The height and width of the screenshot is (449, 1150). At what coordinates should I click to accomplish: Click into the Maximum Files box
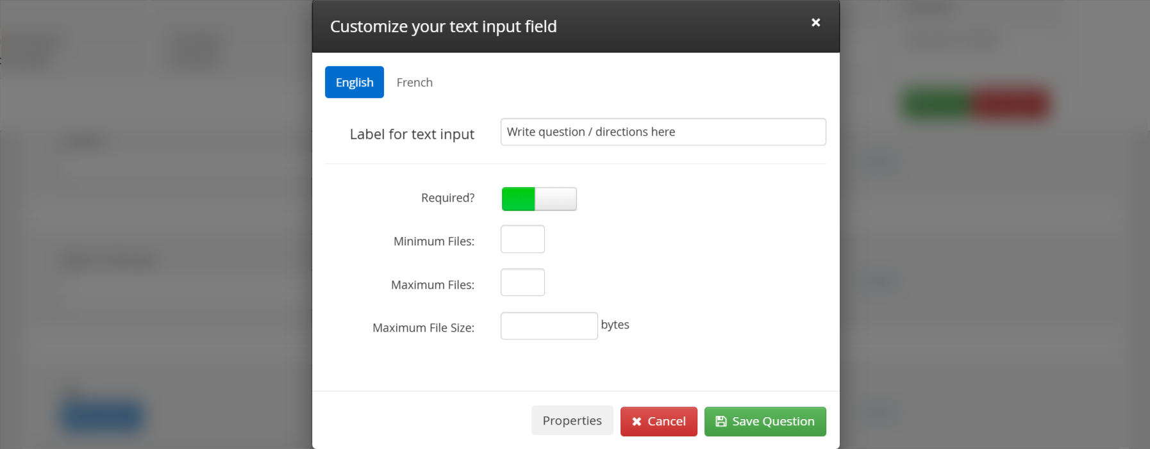click(x=522, y=282)
